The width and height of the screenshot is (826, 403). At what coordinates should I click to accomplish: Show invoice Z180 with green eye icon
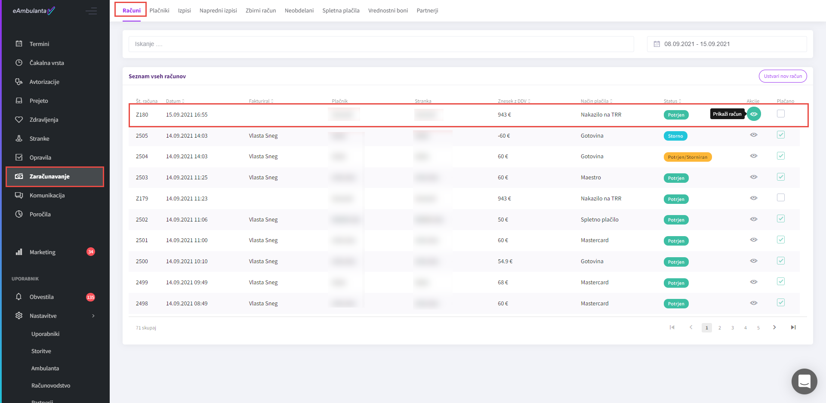(x=753, y=114)
